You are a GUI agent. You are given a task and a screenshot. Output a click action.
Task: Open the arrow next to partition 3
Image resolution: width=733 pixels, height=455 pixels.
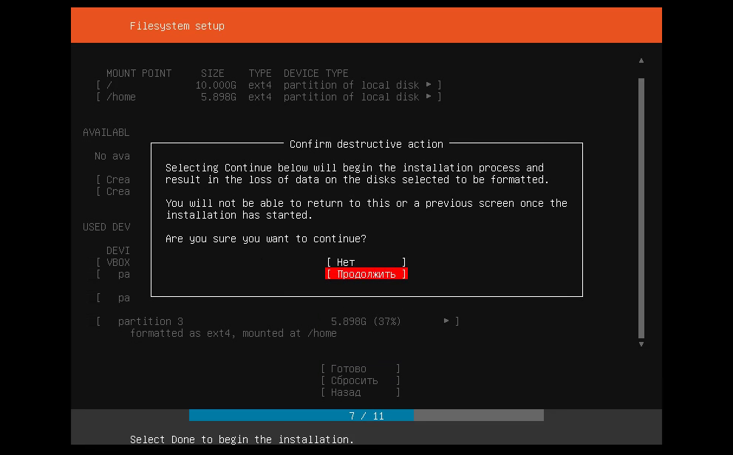point(446,321)
